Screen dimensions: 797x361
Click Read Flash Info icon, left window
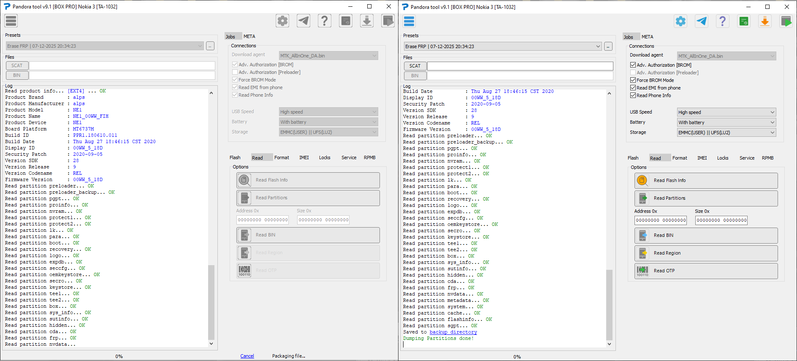click(x=244, y=180)
